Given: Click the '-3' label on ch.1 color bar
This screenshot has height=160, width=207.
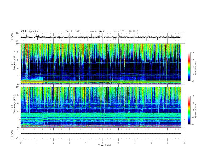Looking at the screenshot, I should (x=193, y=53).
